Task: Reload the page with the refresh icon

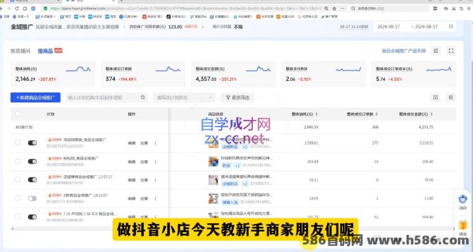Action: [x=17, y=9]
